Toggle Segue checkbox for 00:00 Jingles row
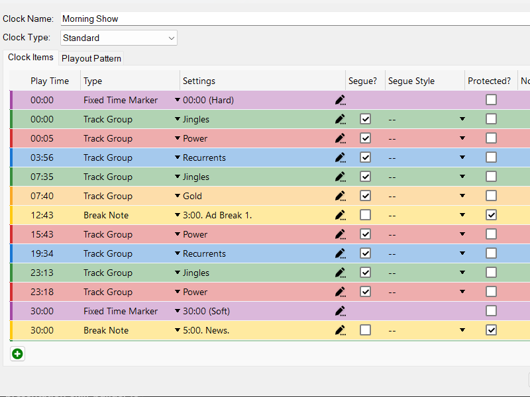 coord(366,119)
